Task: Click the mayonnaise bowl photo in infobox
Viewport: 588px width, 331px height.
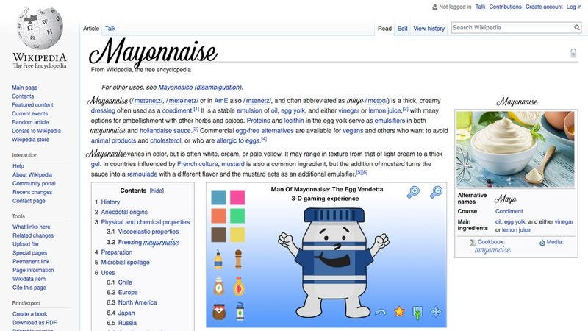Action: coord(515,149)
